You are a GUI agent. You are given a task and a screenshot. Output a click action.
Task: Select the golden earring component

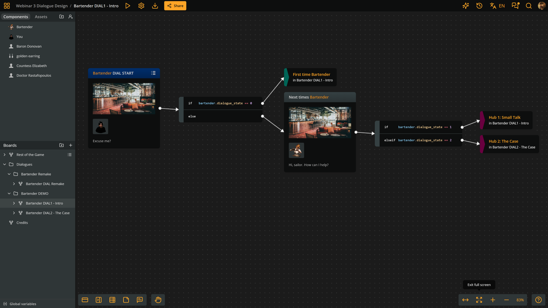(38, 56)
